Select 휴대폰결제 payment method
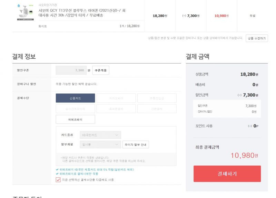This screenshot has height=198, width=276. click(116, 109)
